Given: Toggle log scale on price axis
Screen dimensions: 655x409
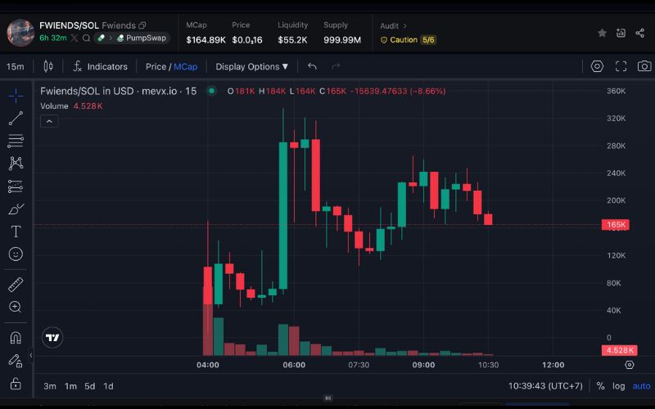Looking at the screenshot, I should pyautogui.click(x=618, y=386).
